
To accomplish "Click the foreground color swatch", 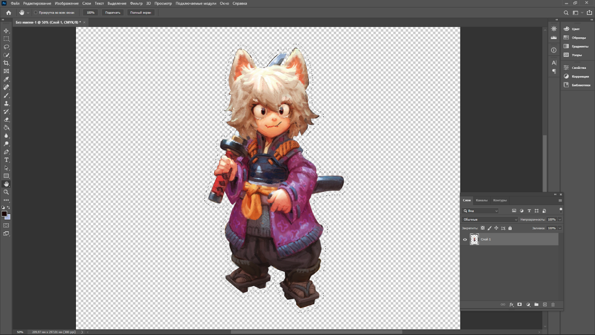I will (4, 214).
